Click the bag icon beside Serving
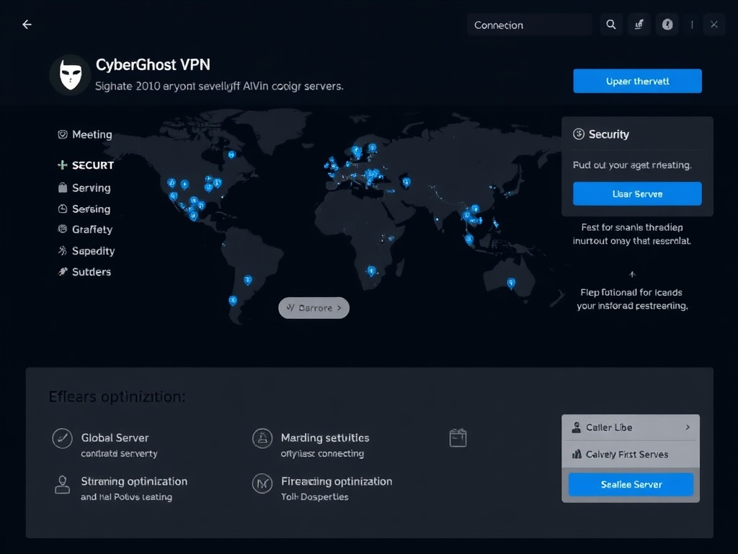 point(63,188)
